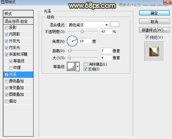Click the style preview thumbnail

(154, 51)
